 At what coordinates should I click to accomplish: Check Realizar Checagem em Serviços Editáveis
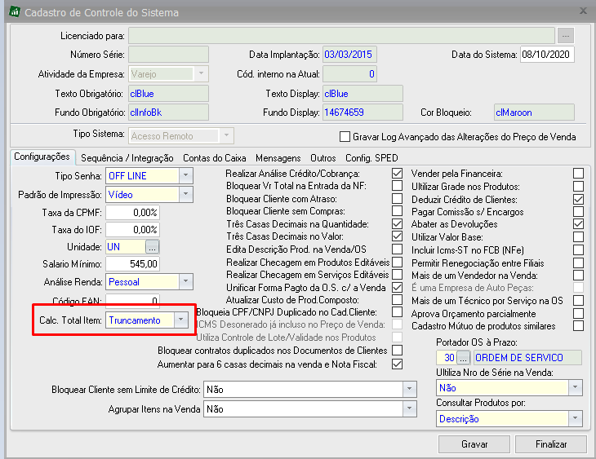[398, 274]
